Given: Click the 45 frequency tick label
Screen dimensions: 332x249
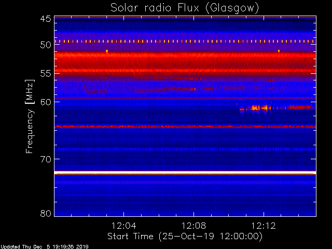Looking at the screenshot, I should [x=46, y=19].
